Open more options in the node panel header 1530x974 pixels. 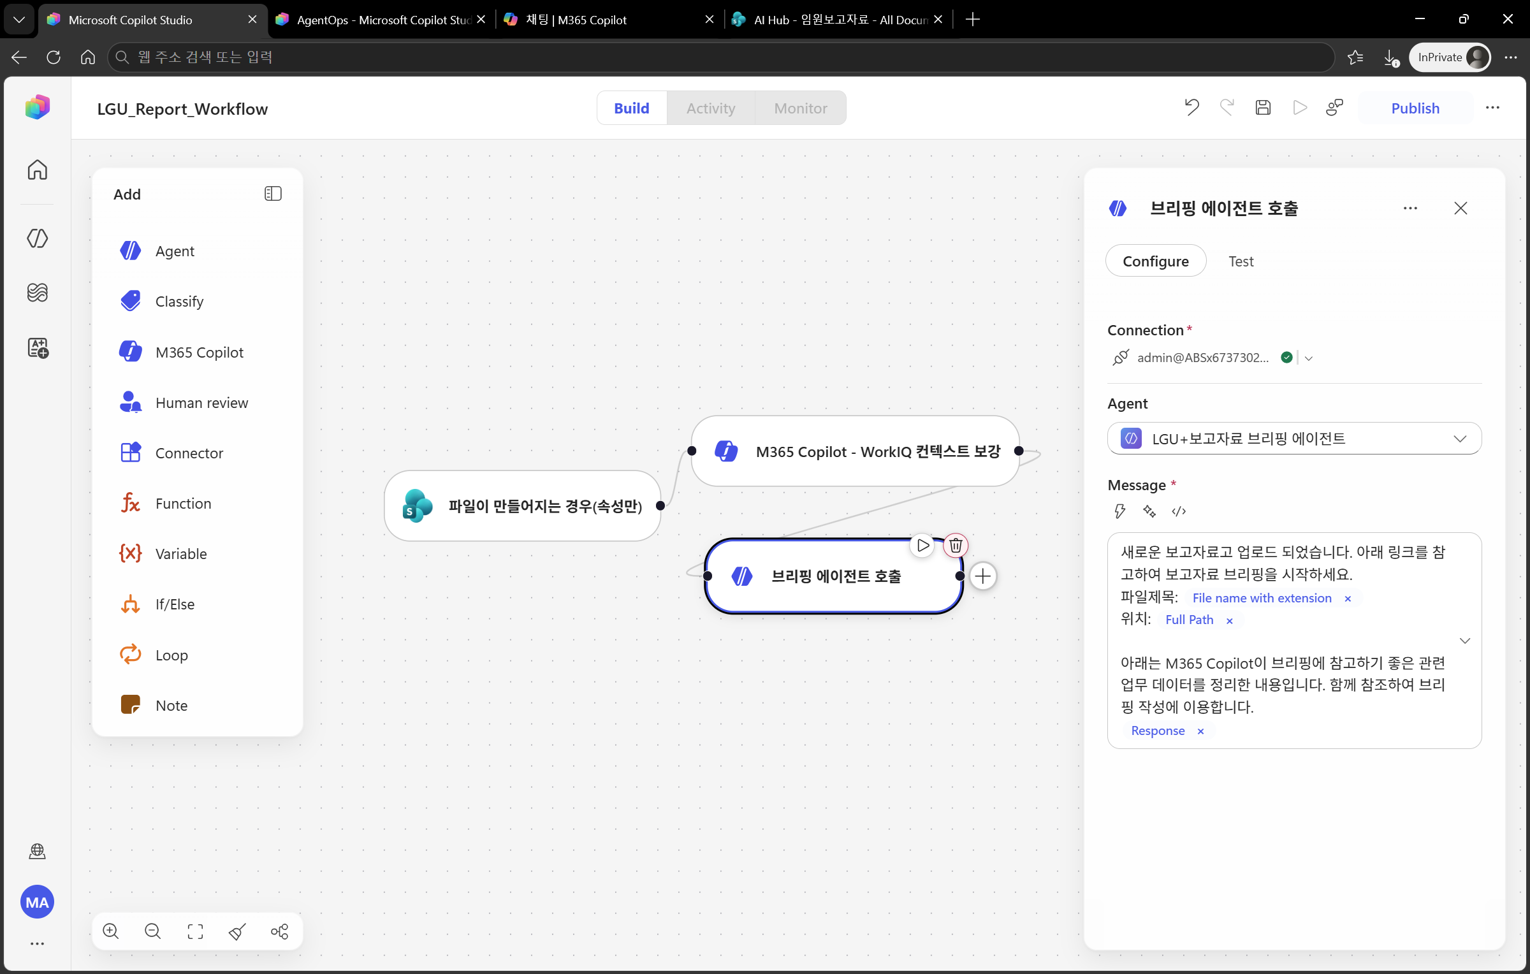[1410, 208]
